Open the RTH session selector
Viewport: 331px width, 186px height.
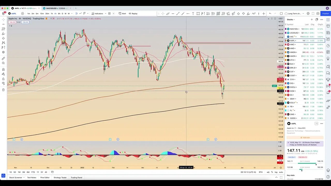coord(261,172)
